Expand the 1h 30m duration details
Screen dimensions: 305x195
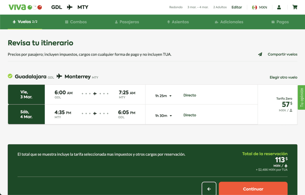164,116
